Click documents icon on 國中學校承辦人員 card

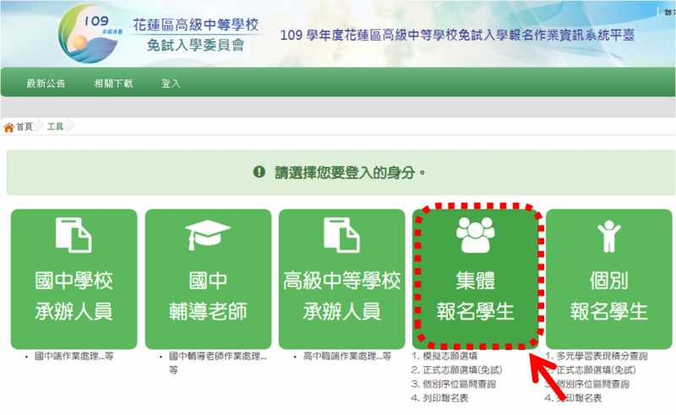[x=74, y=236]
